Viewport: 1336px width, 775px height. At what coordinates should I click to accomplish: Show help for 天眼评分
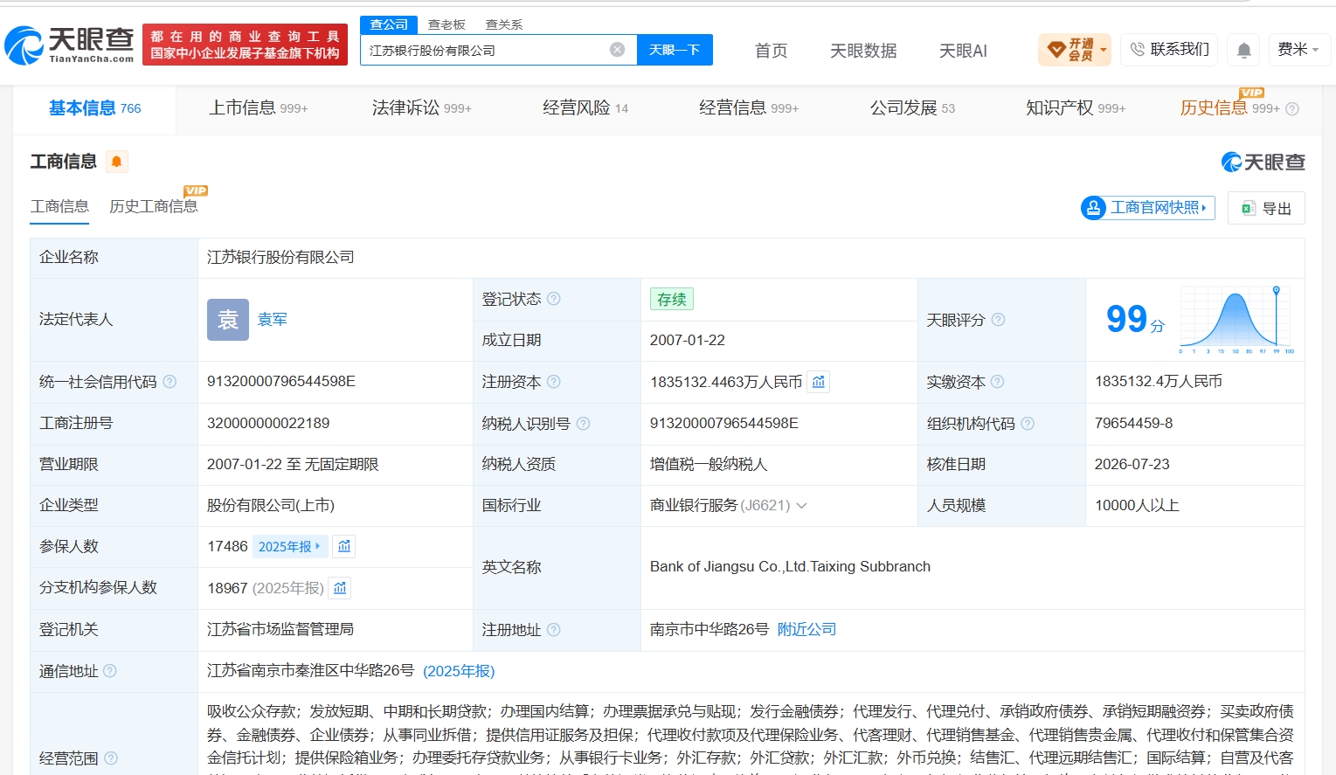(998, 320)
